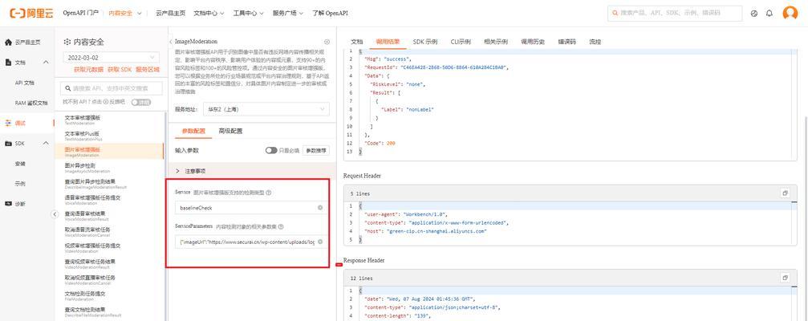
Task: Open the help icon next to ServiceParameters description
Action: pyautogui.click(x=281, y=226)
